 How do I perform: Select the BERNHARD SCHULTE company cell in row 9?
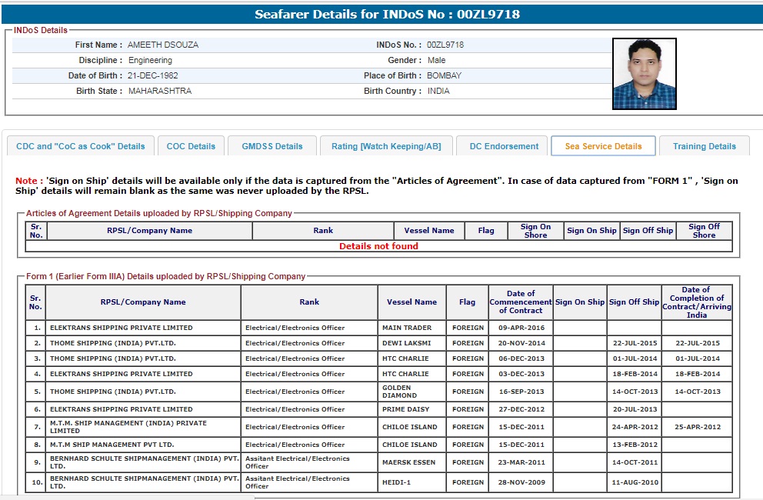[x=143, y=462]
